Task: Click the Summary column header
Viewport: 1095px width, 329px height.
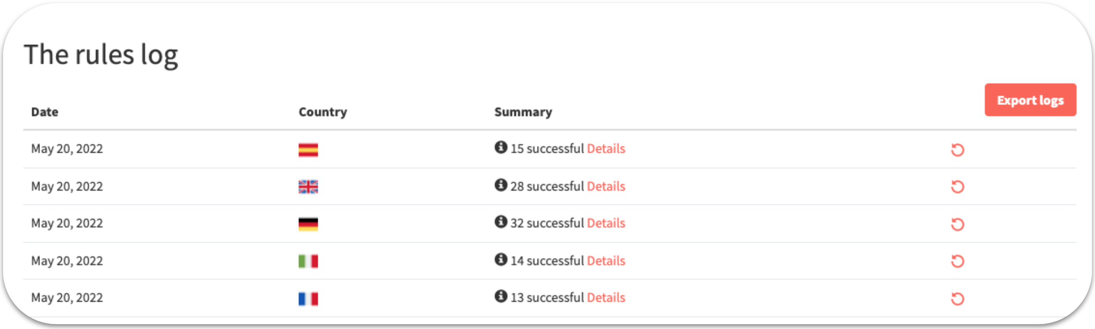Action: [x=523, y=112]
